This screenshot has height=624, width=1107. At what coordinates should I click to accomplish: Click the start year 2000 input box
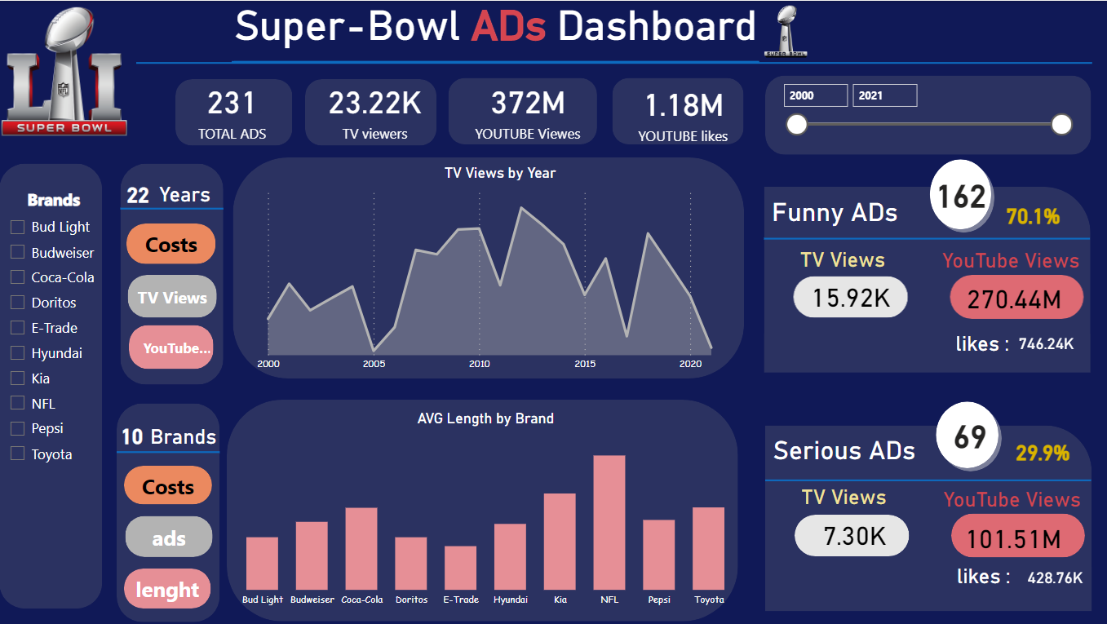tap(815, 95)
